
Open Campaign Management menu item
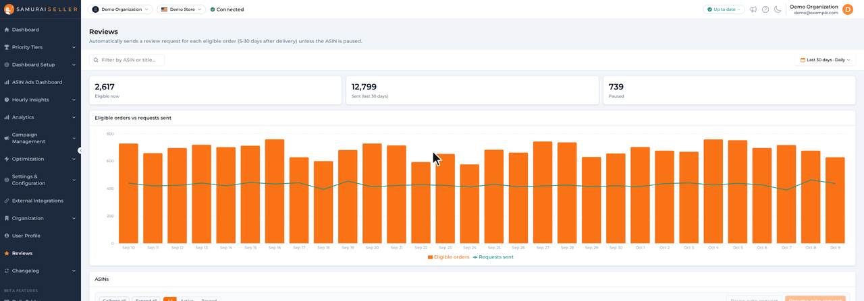coord(40,138)
